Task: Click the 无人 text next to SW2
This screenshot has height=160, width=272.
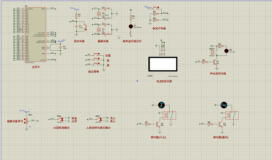Action: pos(113,118)
